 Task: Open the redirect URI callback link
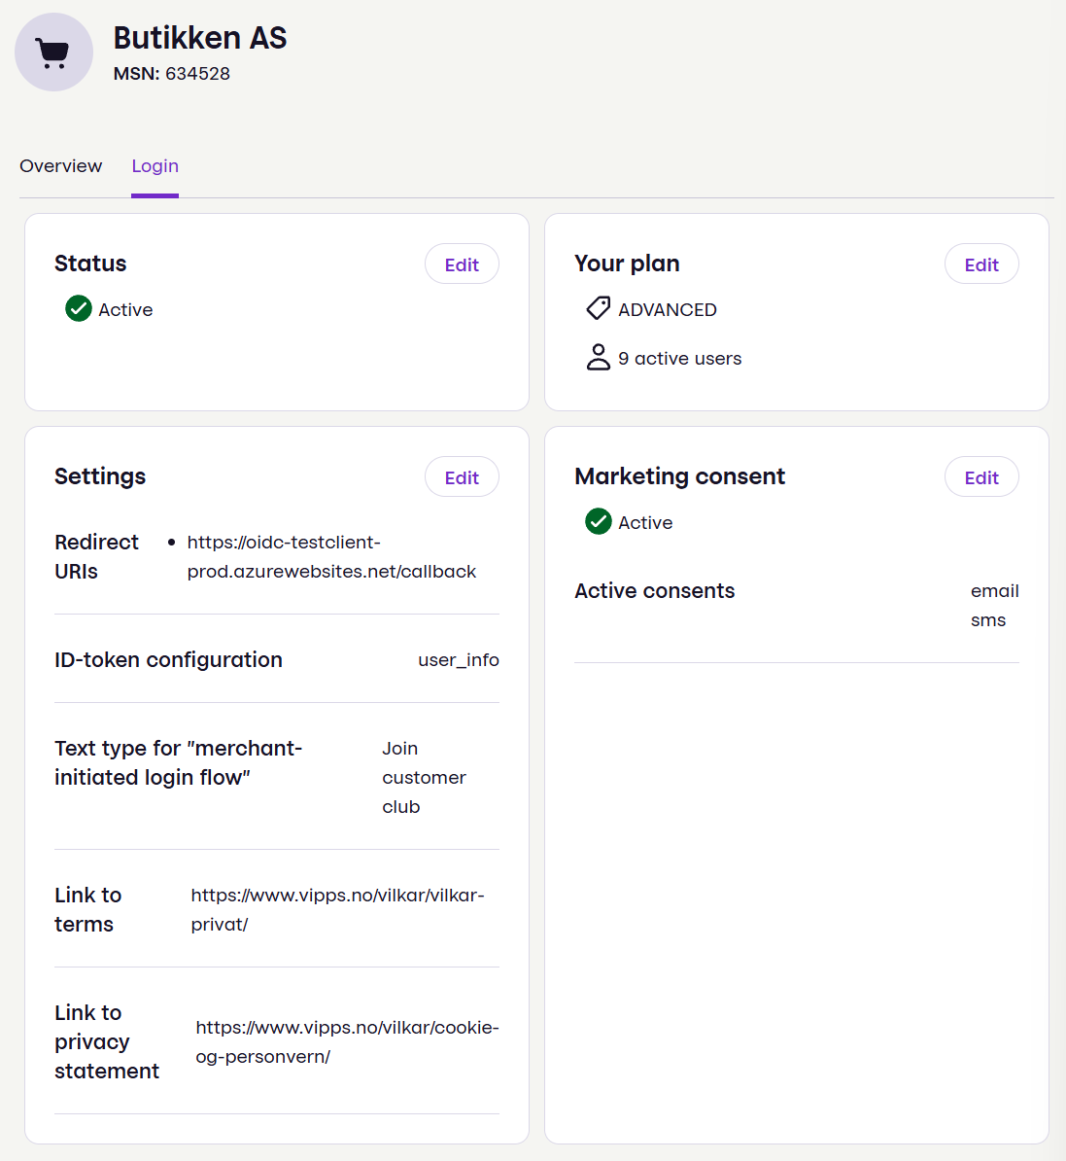(x=330, y=556)
